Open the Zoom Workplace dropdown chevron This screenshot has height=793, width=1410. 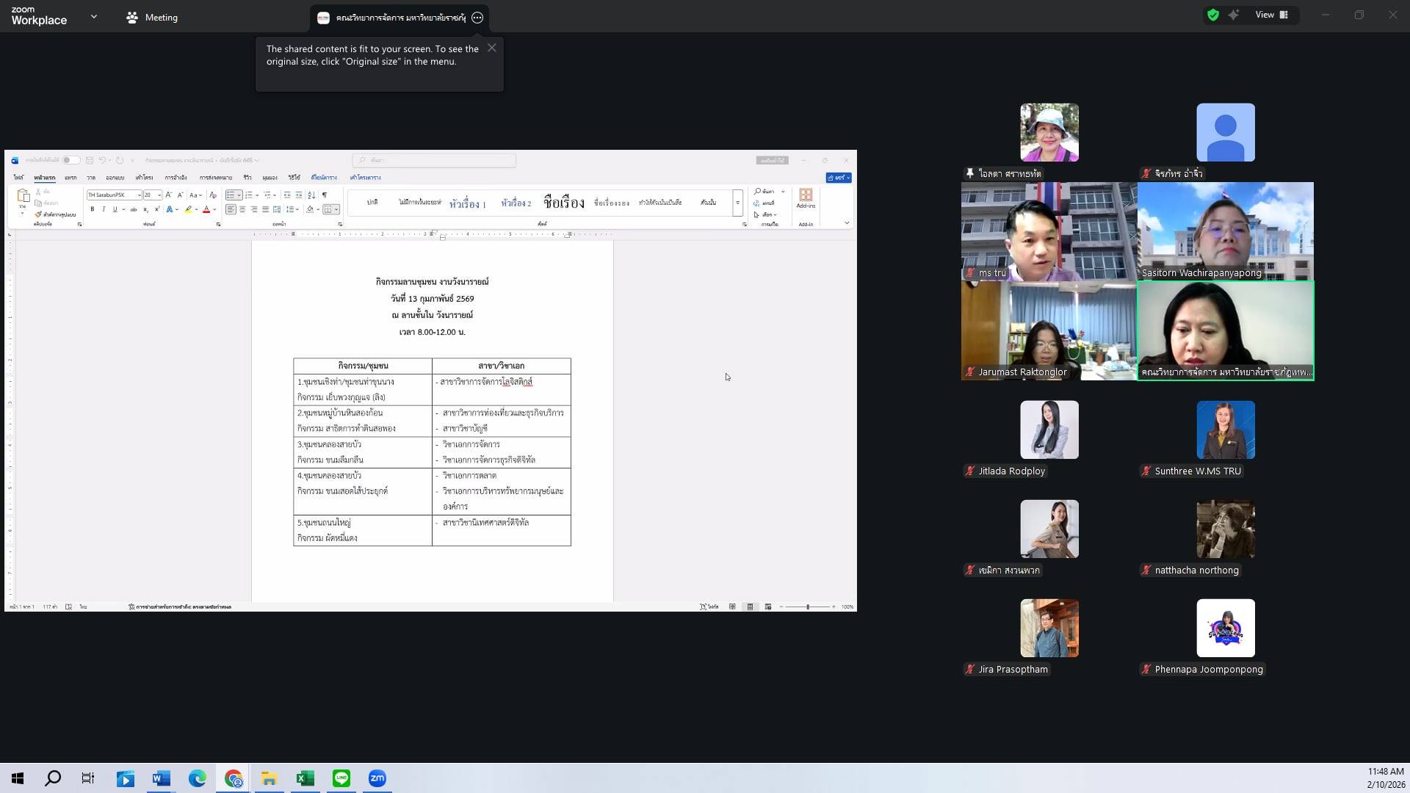click(93, 16)
